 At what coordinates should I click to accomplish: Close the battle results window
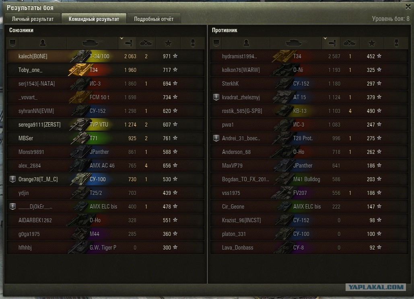[408, 7]
